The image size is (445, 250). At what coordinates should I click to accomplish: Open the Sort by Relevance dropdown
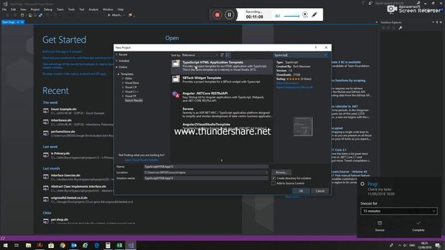[200, 55]
